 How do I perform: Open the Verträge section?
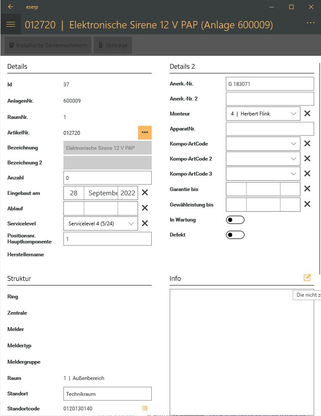[x=113, y=45]
